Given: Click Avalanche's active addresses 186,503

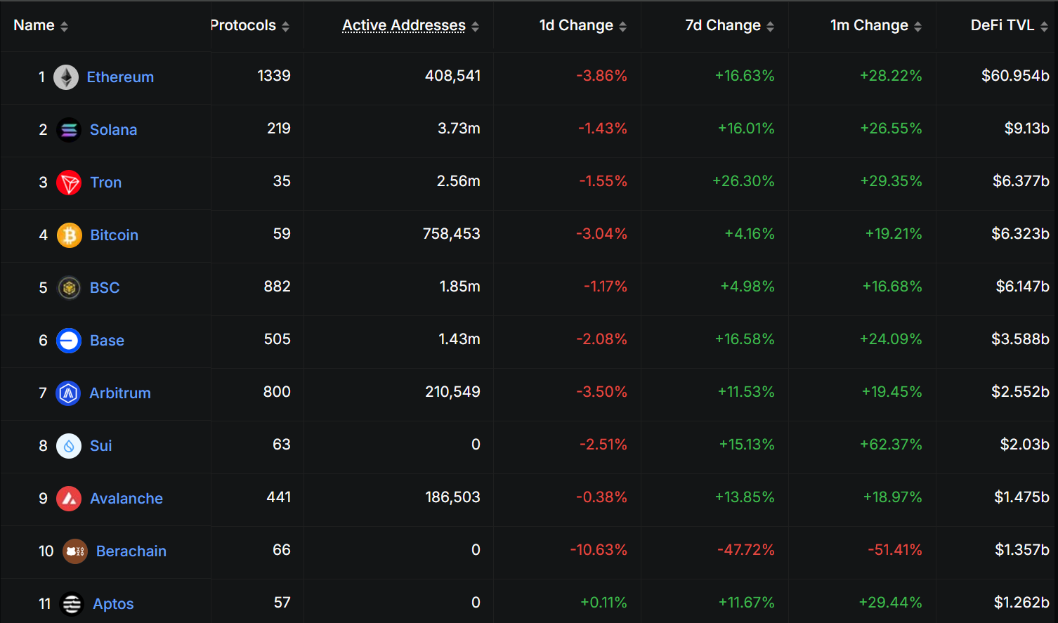Looking at the screenshot, I should (453, 497).
